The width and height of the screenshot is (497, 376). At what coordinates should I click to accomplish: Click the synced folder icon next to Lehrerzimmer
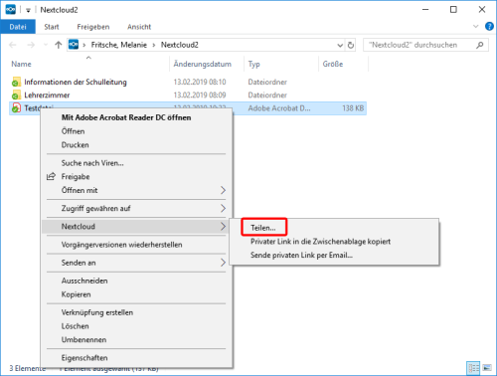[x=16, y=95]
